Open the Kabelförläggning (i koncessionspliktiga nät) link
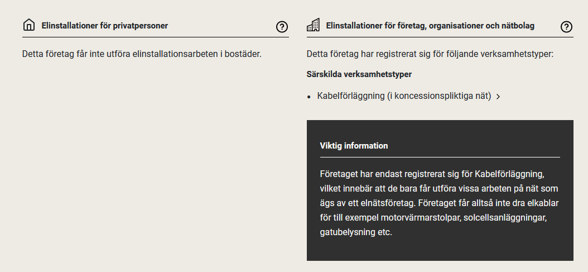 click(404, 96)
